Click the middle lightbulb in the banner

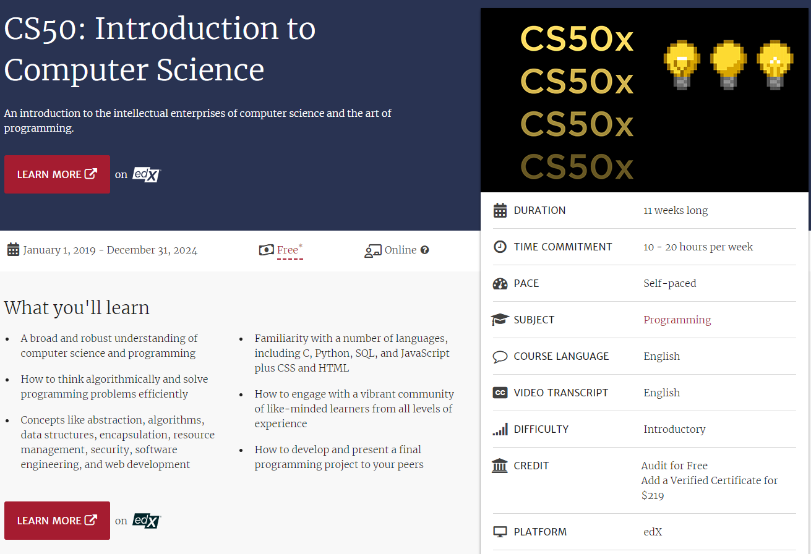pyautogui.click(x=728, y=64)
